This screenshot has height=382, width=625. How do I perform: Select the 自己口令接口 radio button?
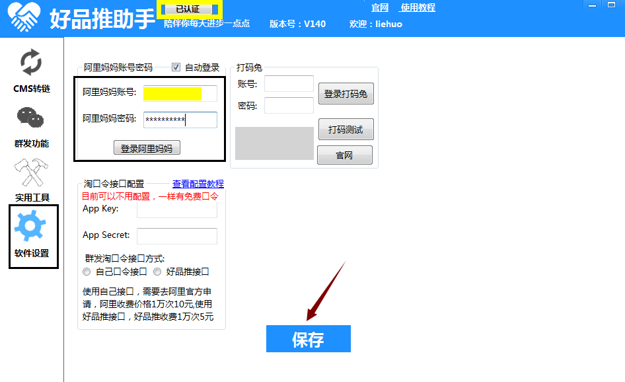pyautogui.click(x=87, y=272)
